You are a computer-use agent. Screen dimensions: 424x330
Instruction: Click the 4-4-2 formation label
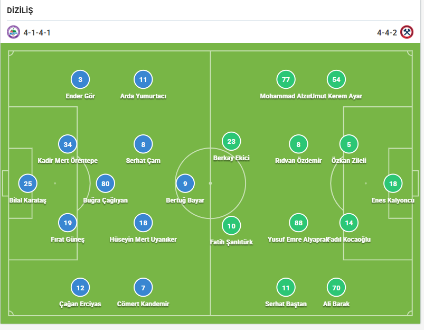point(386,33)
